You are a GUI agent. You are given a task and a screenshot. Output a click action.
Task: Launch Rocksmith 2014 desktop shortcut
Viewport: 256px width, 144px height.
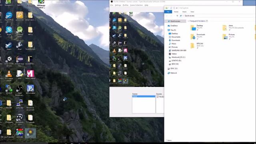20,120
